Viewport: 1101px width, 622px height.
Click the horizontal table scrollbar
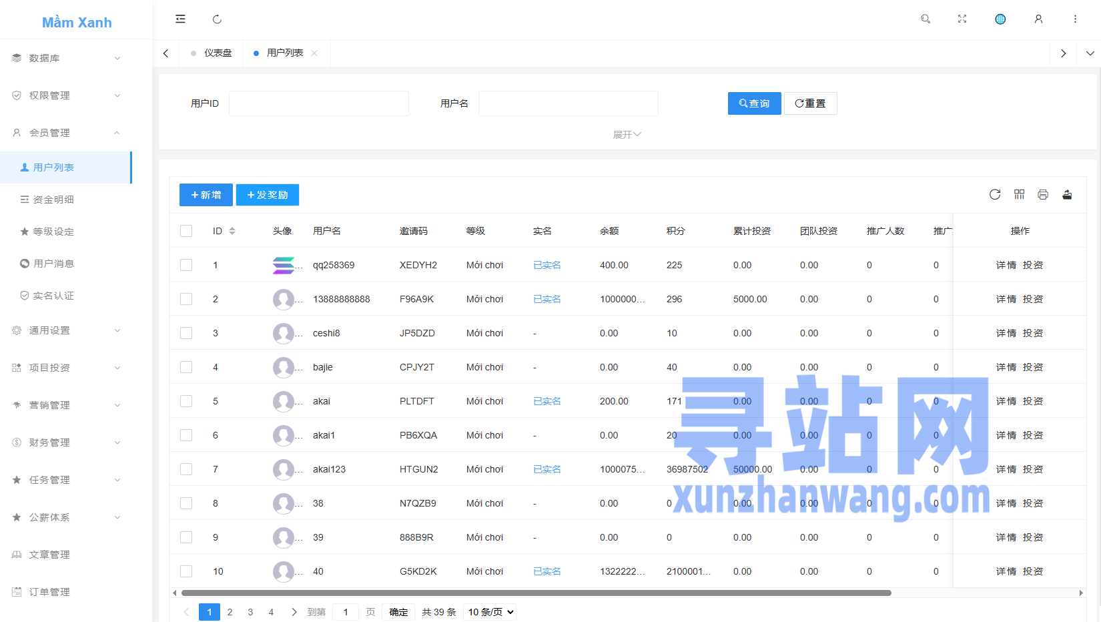(x=536, y=593)
